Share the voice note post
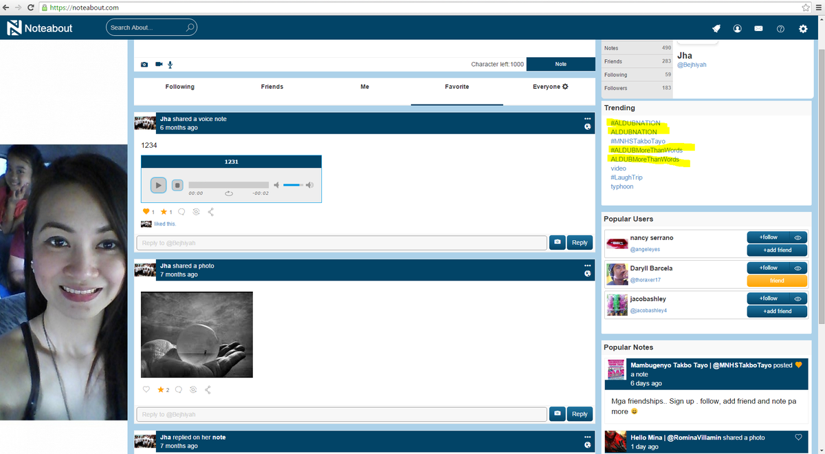The image size is (825, 454). pos(210,212)
